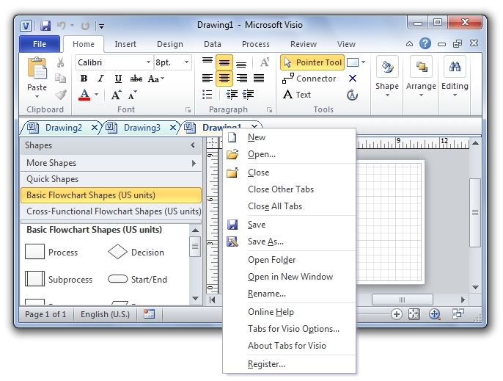
Task: Expand the More Shapes submenu arrow
Action: coord(194,163)
